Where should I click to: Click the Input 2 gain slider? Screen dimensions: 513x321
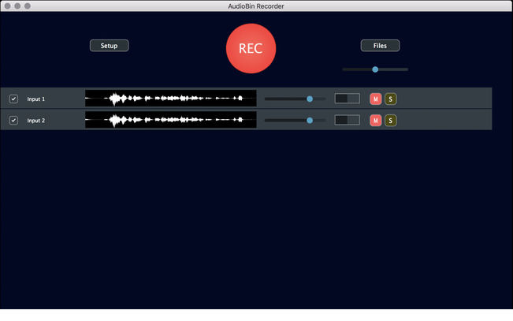coord(295,121)
